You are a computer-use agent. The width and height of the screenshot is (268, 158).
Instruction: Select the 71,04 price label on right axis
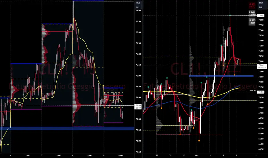pos(261,92)
